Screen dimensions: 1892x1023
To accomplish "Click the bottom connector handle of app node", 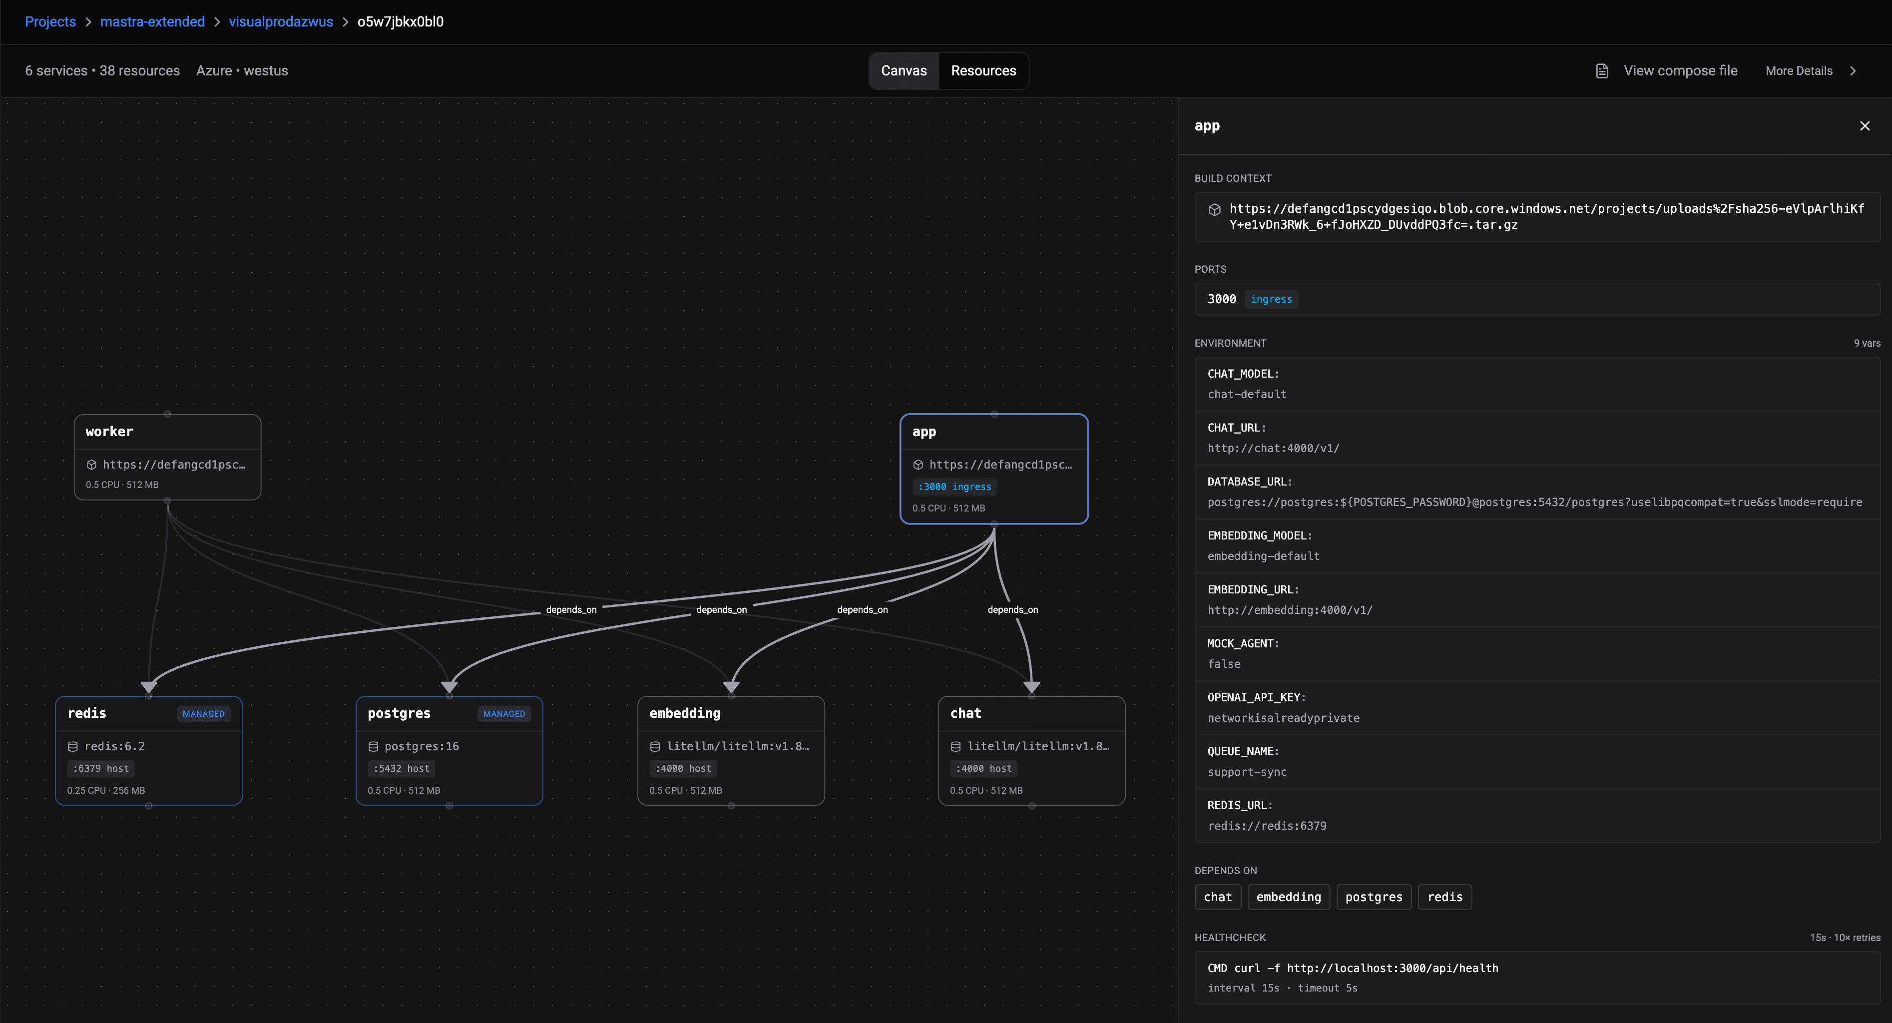I will [x=994, y=524].
